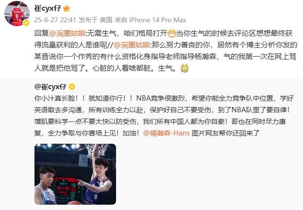Click the yellow verified badge on avatar
Image resolution: width=303 pixels, height=210 pixels.
coord(26,23)
